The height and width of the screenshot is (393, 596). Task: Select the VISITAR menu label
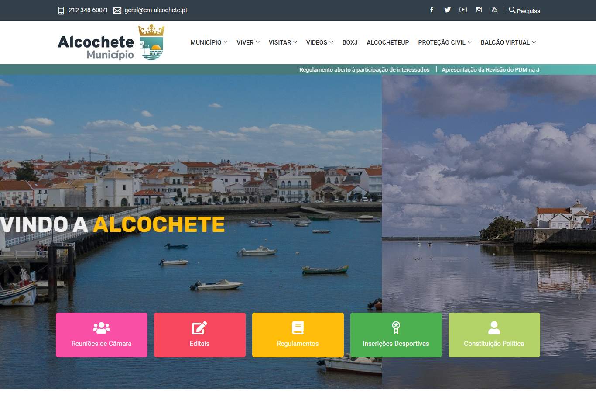(x=280, y=42)
